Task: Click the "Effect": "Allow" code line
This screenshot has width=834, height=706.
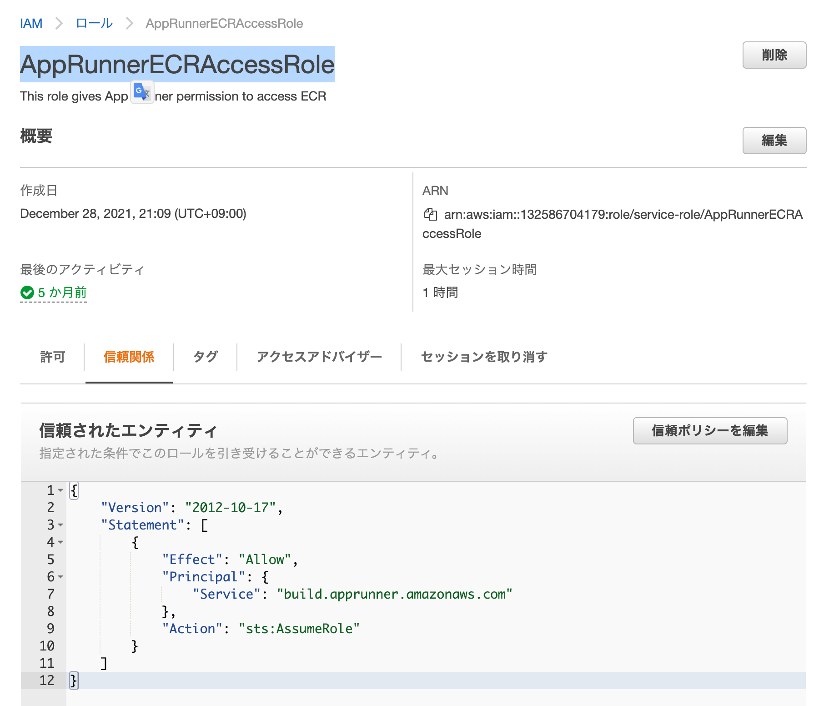Action: pos(230,560)
